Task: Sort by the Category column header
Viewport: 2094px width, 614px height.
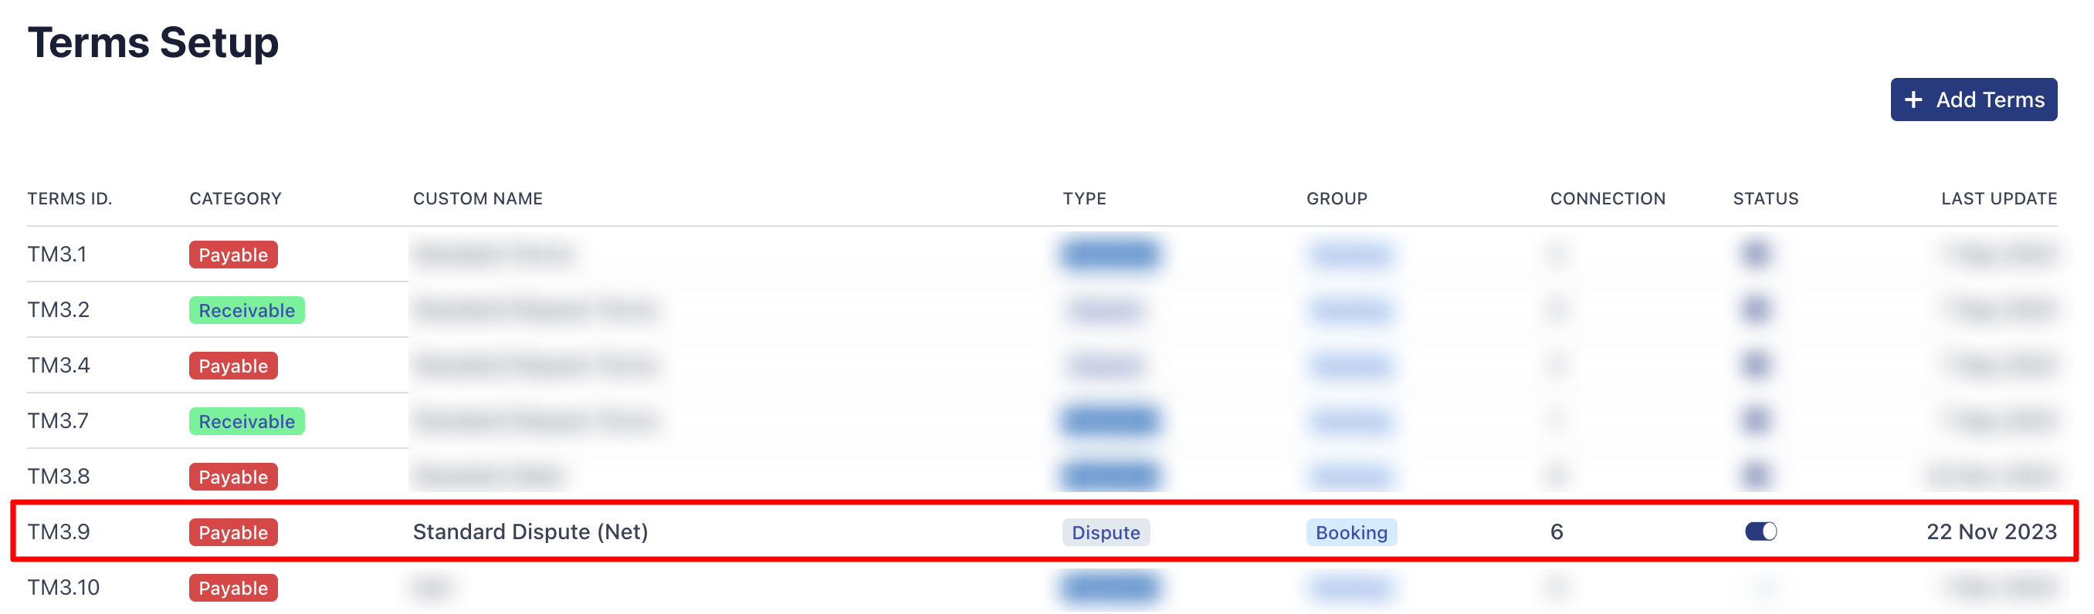Action: point(235,199)
